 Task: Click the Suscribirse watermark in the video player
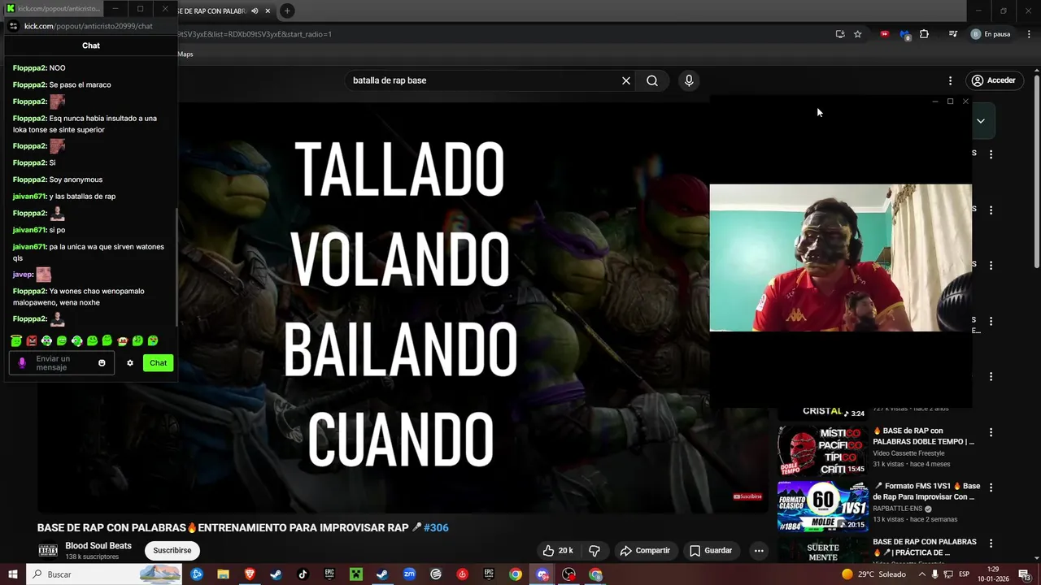coord(747,496)
